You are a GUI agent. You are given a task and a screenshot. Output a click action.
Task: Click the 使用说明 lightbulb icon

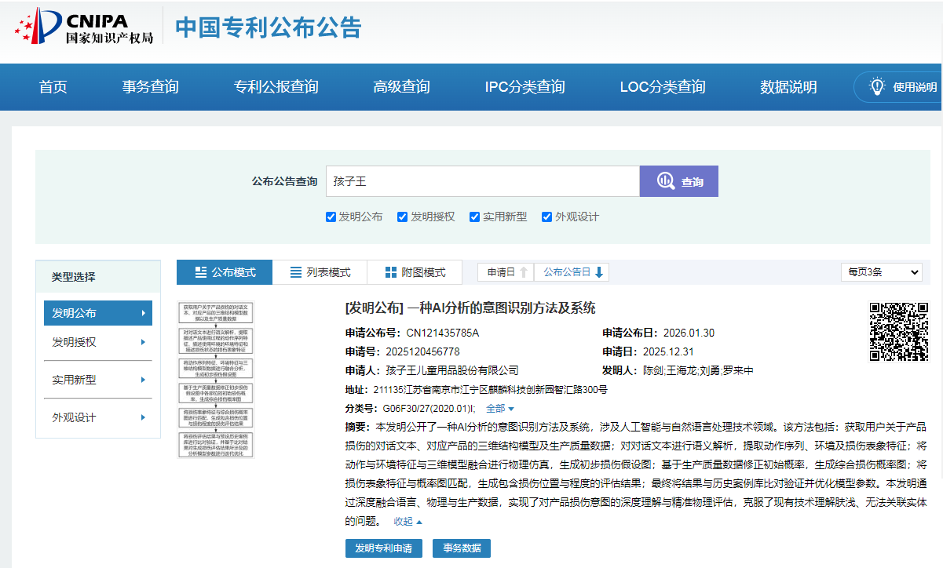[x=876, y=87]
